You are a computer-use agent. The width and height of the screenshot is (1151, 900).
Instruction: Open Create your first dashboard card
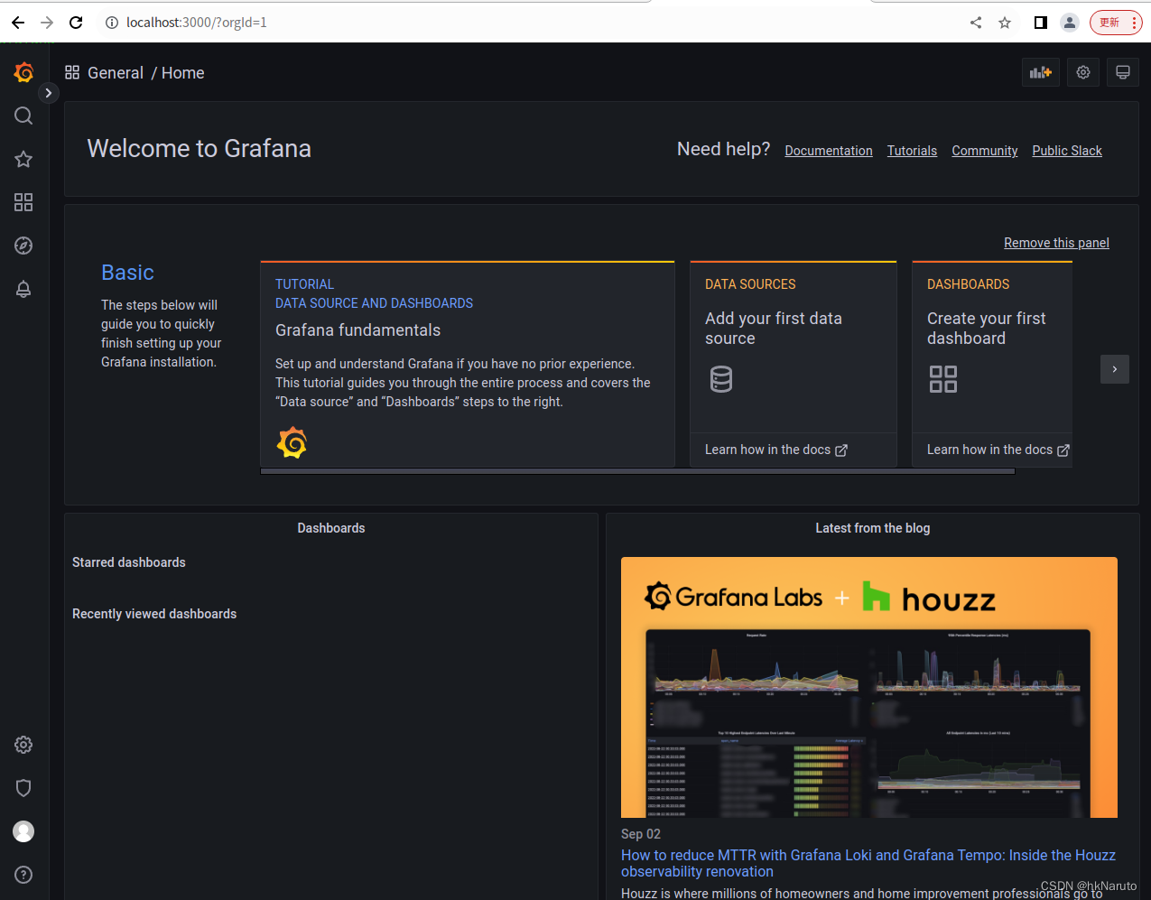992,364
